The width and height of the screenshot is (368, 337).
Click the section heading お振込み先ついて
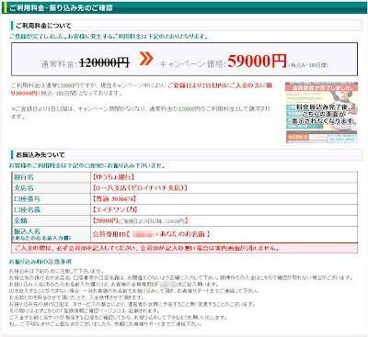[40, 155]
